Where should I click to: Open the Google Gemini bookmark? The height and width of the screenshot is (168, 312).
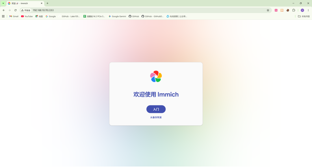[117, 16]
